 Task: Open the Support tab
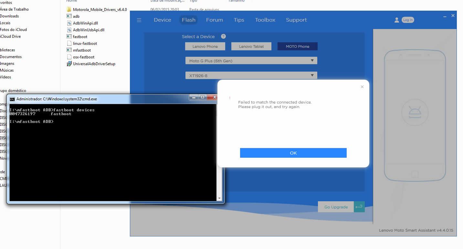click(x=296, y=20)
